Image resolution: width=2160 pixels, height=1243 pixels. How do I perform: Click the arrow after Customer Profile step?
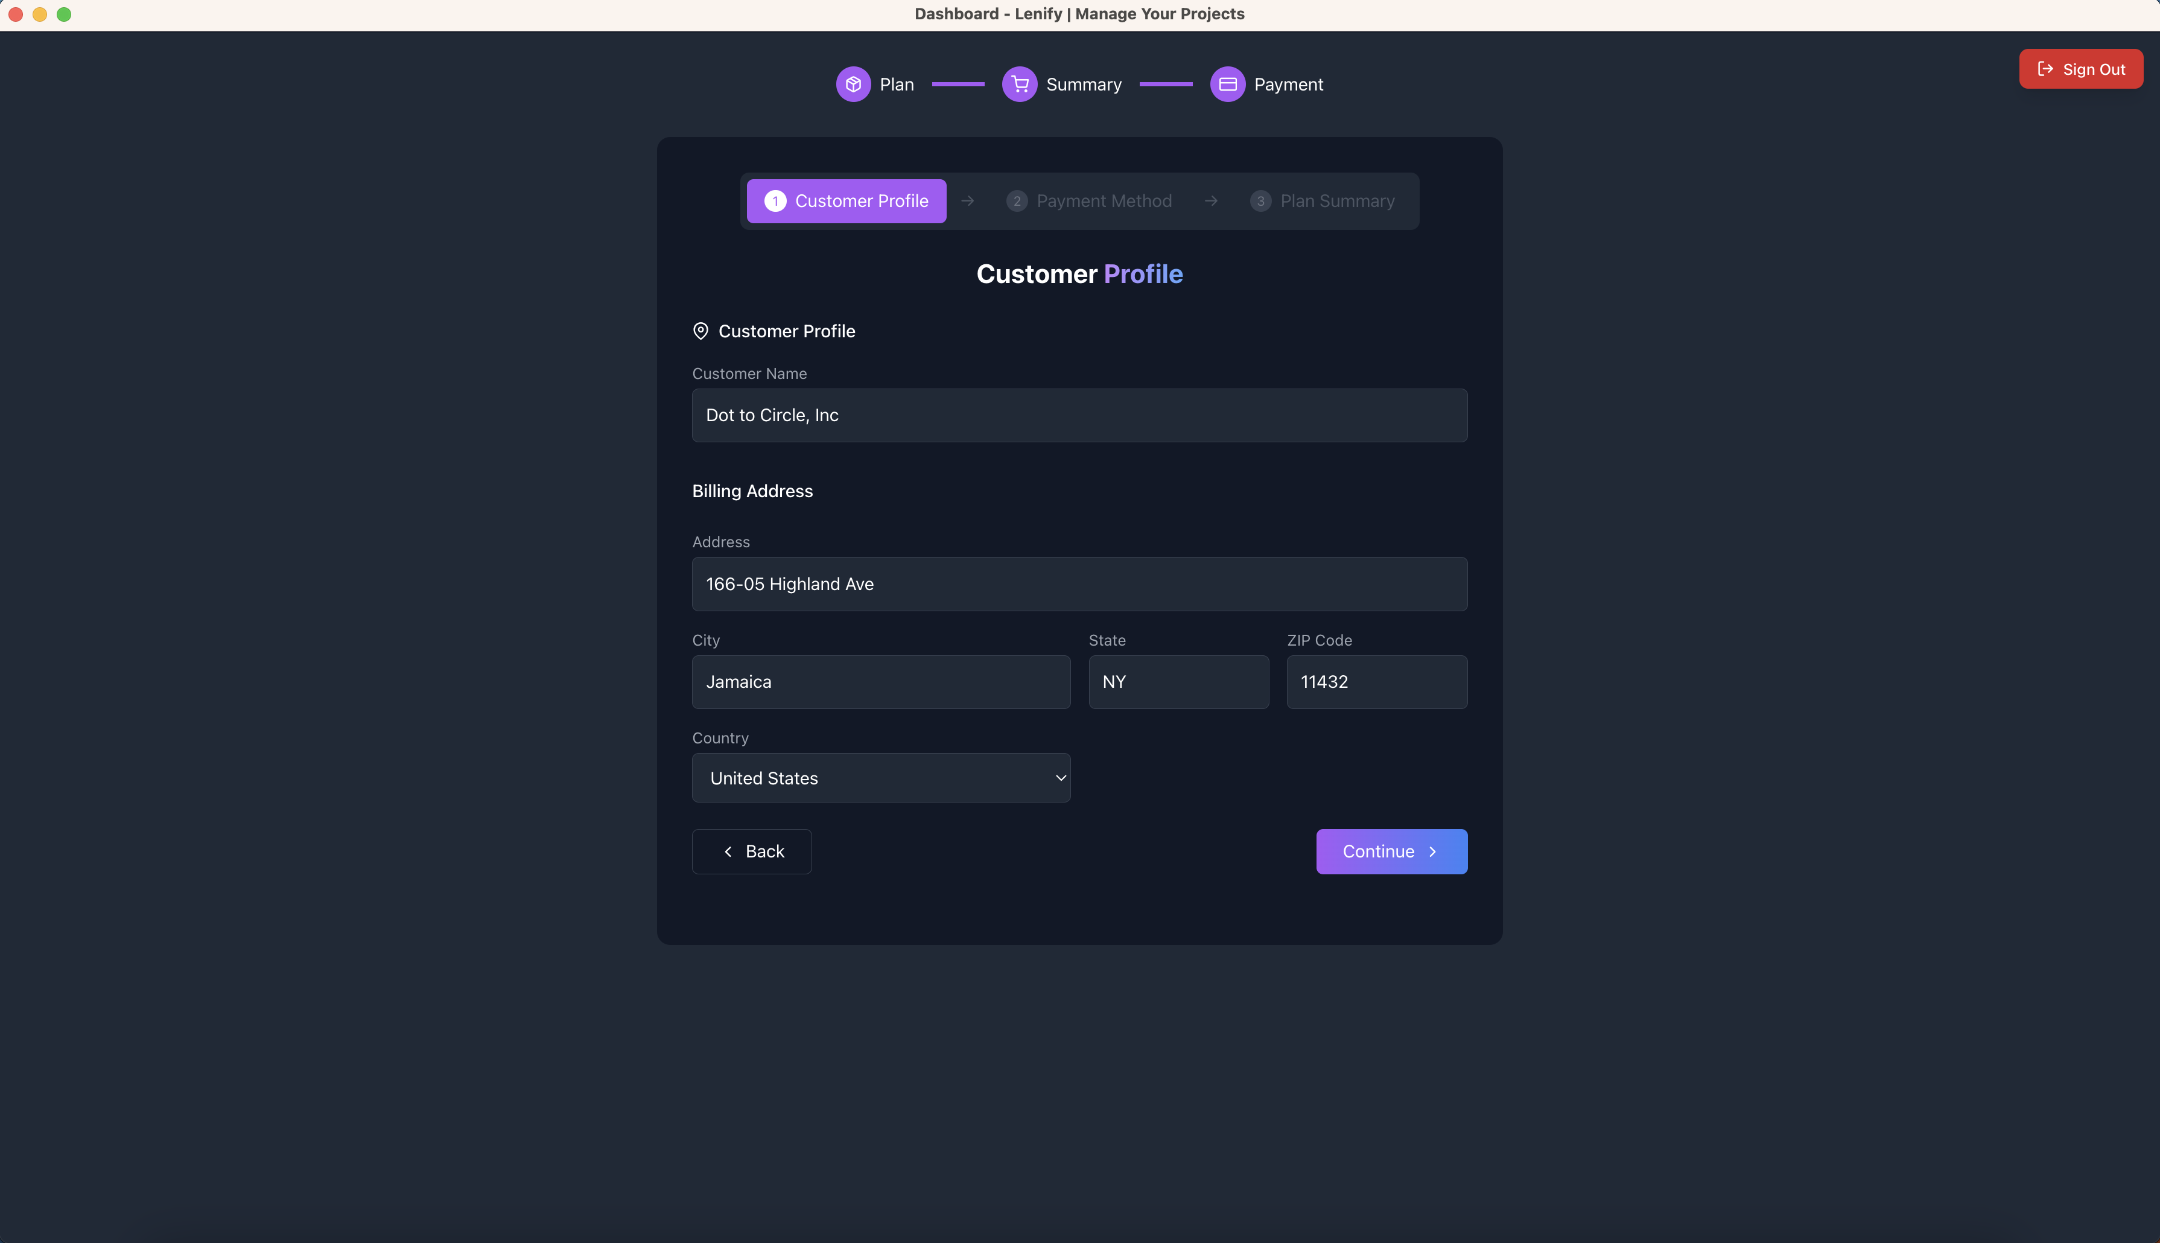968,200
